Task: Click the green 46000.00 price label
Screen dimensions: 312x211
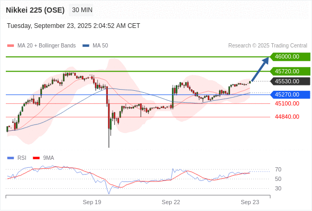Action: coord(290,57)
